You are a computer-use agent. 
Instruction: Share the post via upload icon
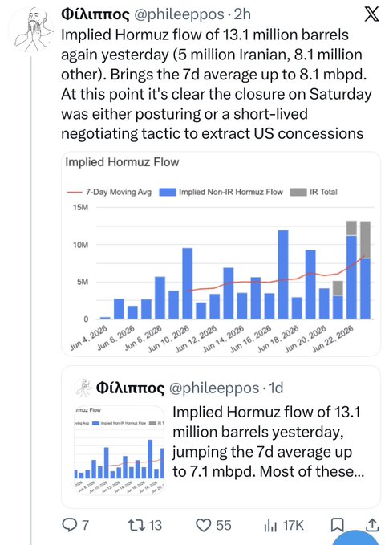click(x=372, y=525)
